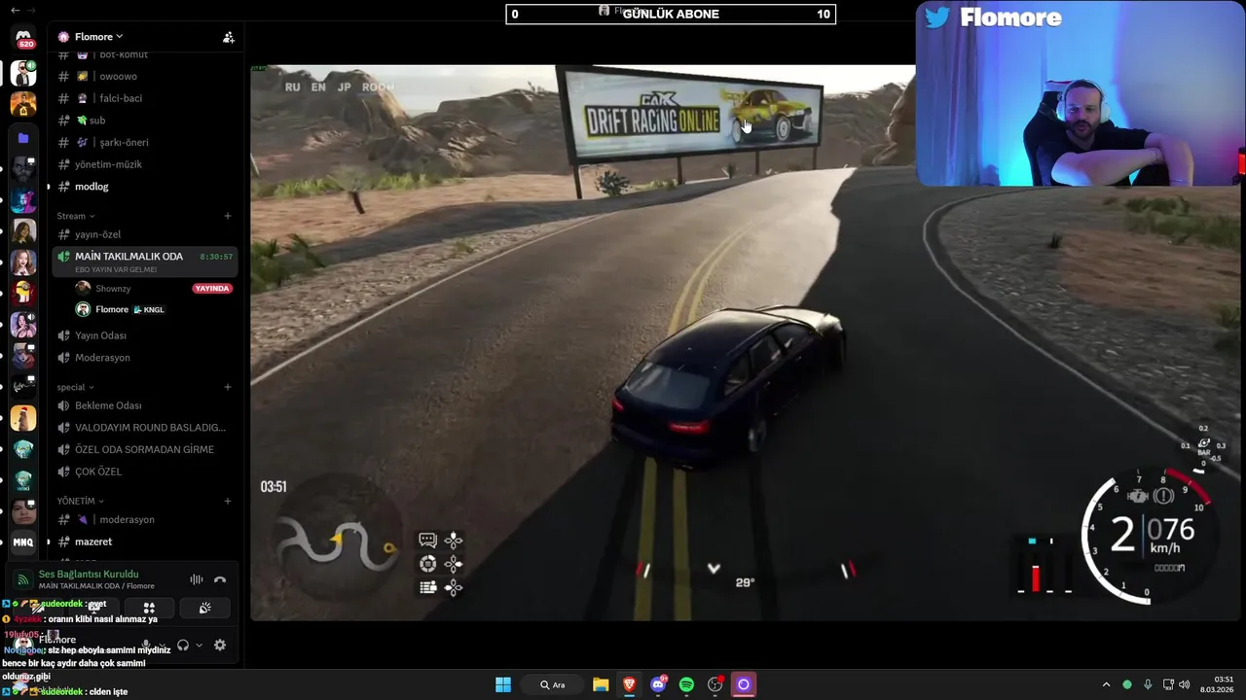Create channel in YÖNETİM category plus
Image resolution: width=1246 pixels, height=700 pixels.
pos(228,501)
